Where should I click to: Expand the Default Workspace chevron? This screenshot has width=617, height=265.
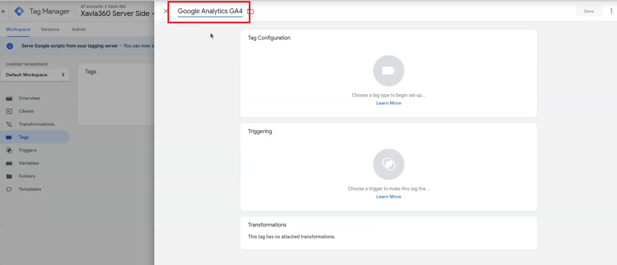[63, 75]
